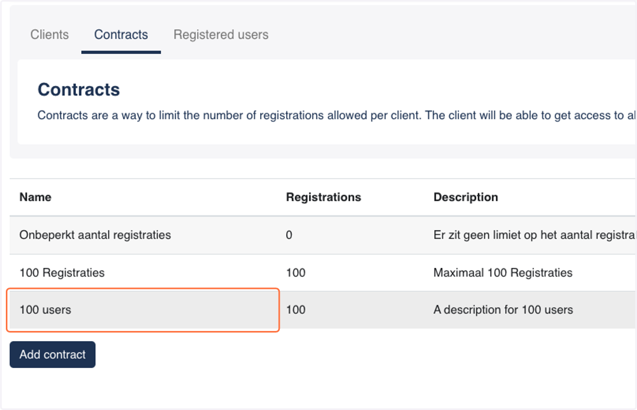Click the 'Er zit geen limiet' description
Screen dimensions: 637x410
click(535, 235)
